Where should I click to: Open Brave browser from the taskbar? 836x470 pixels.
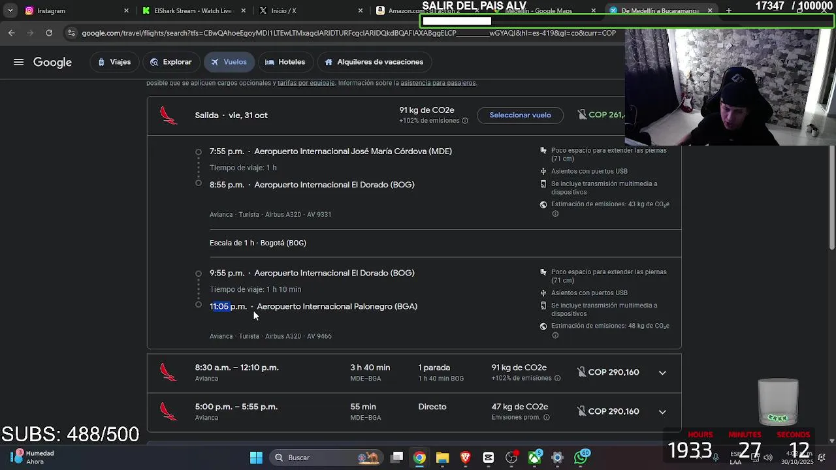point(465,458)
